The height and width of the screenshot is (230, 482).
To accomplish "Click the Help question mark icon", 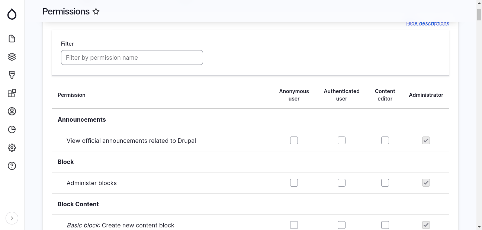I will 12,166.
